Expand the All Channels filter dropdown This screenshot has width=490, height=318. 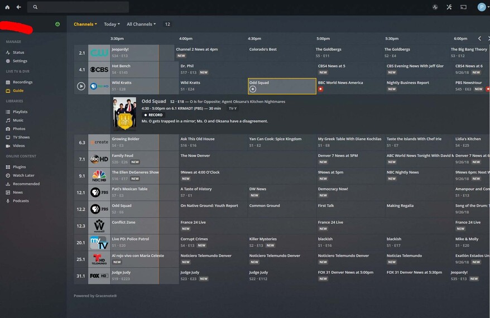point(141,24)
